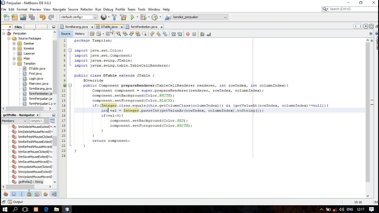Open the Members dropdown in Navigator
The image size is (379, 213).
point(14,121)
